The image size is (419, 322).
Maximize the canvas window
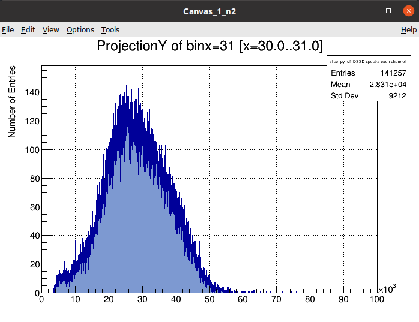(x=388, y=11)
